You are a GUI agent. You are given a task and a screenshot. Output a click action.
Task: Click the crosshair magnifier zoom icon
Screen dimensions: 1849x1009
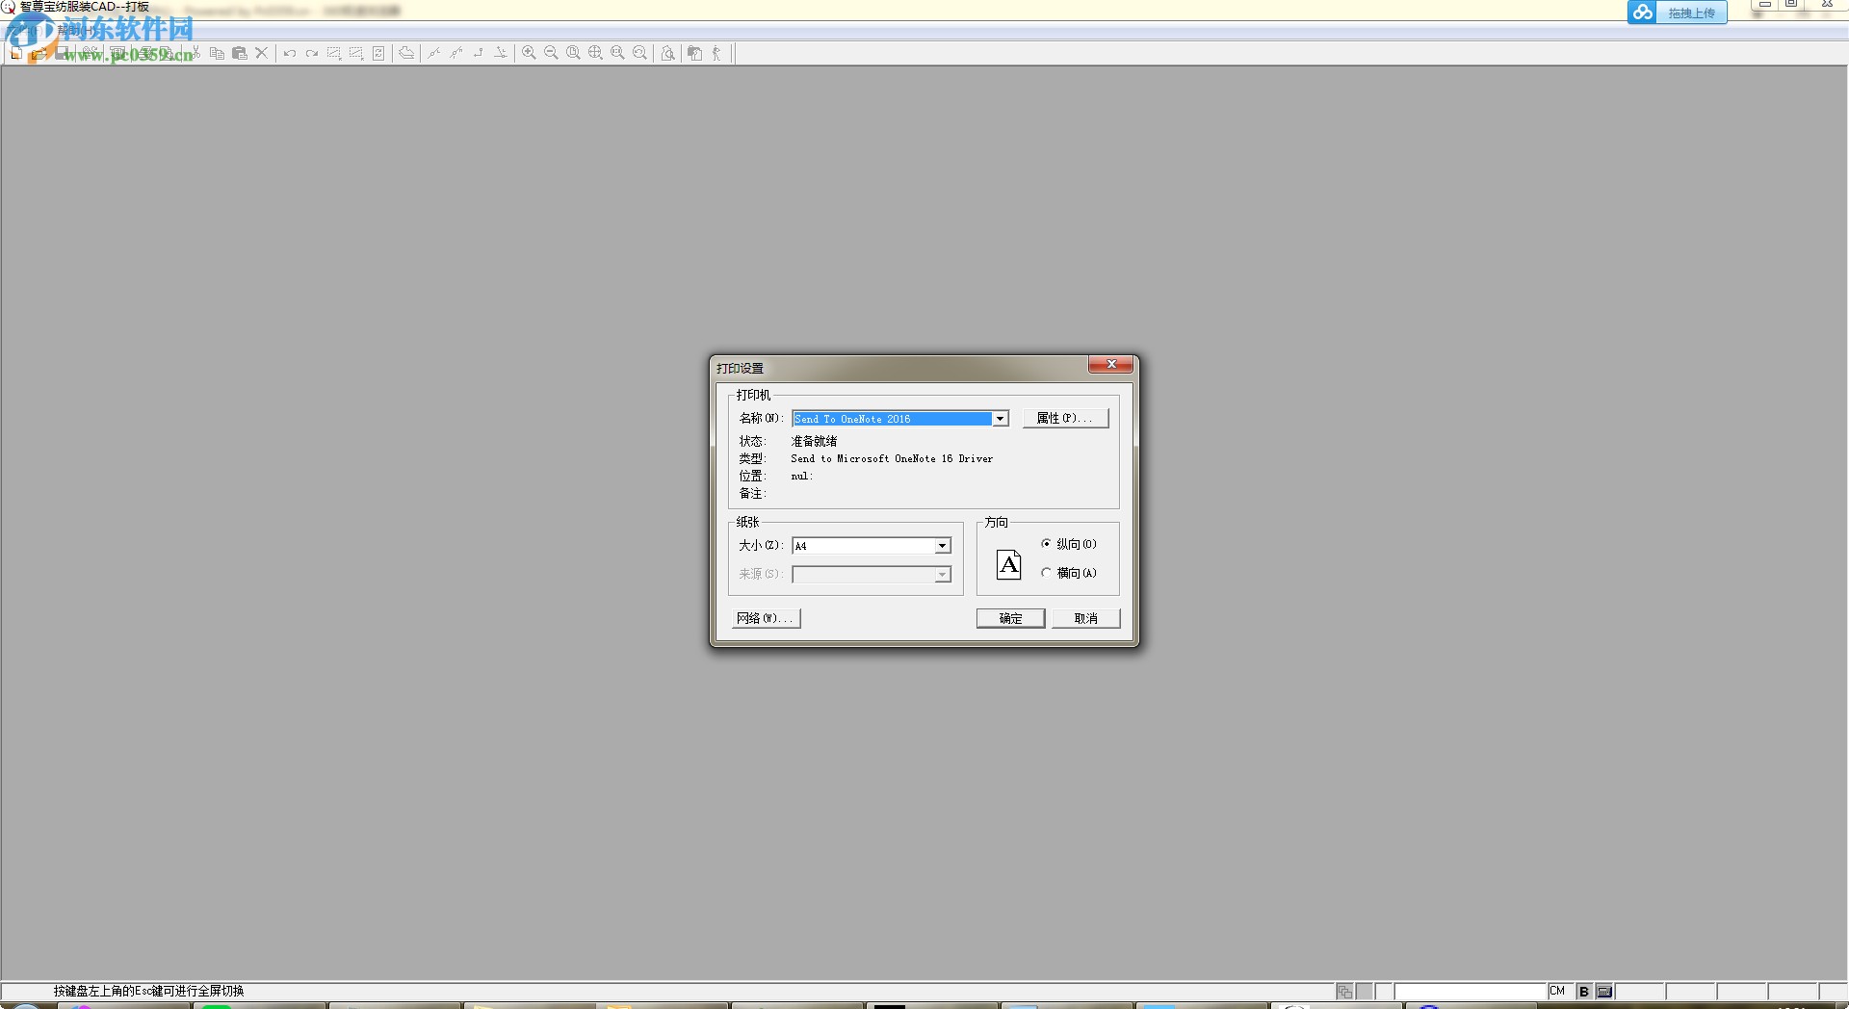[595, 53]
